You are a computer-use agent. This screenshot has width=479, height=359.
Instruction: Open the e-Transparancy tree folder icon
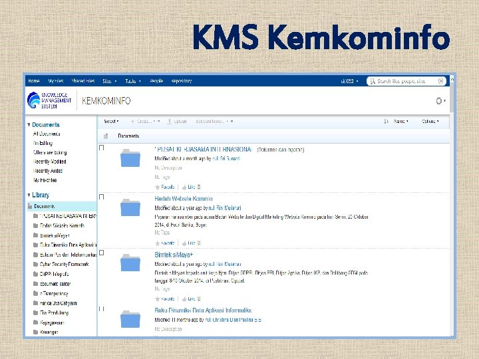[x=35, y=293]
